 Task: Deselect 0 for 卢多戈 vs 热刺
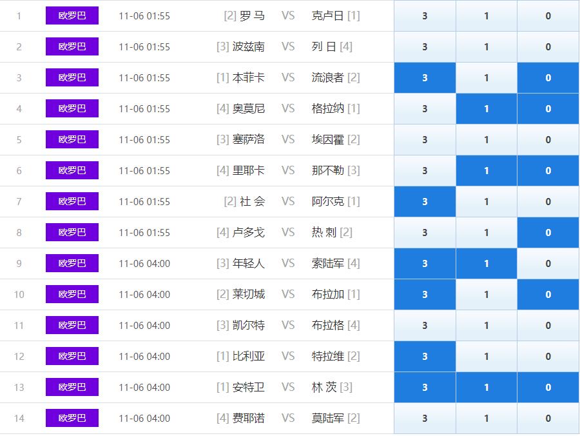click(x=548, y=232)
